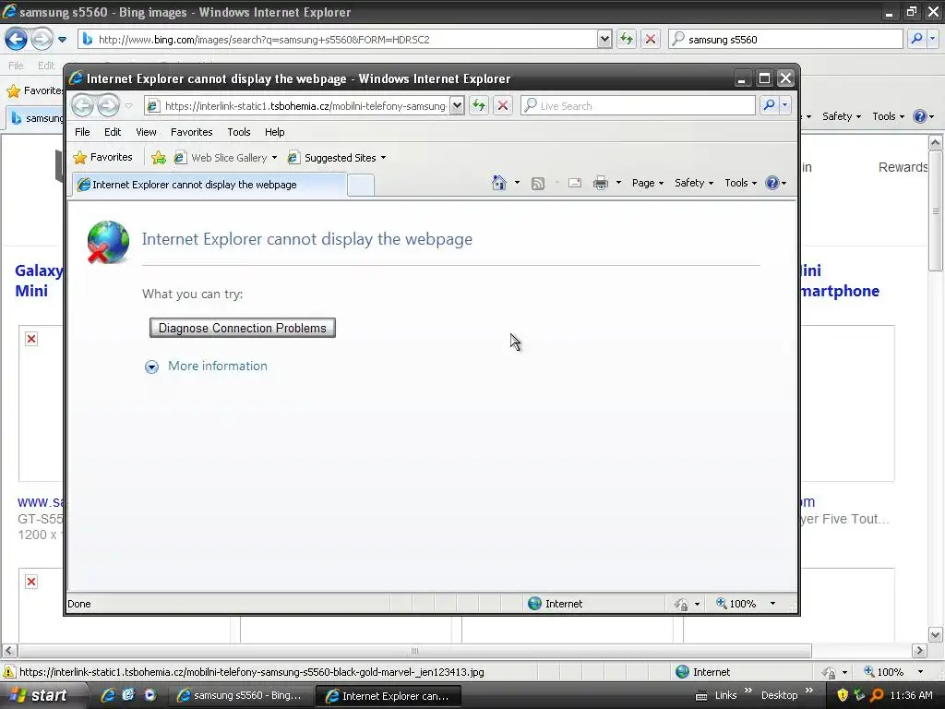Open View menu in front window
Viewport: 945px width, 709px height.
coord(146,132)
